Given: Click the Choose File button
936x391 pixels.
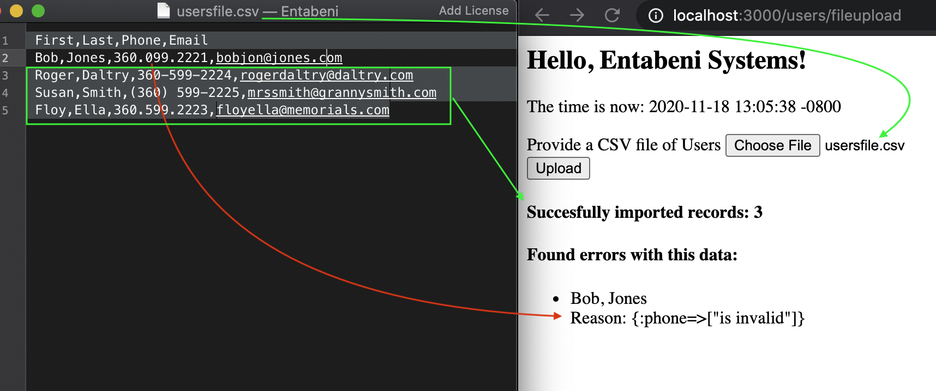Looking at the screenshot, I should pos(772,145).
